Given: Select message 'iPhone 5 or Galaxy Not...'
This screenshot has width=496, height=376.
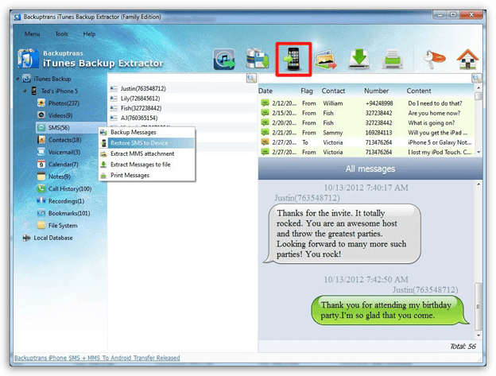Looking at the screenshot, I should tap(366, 142).
